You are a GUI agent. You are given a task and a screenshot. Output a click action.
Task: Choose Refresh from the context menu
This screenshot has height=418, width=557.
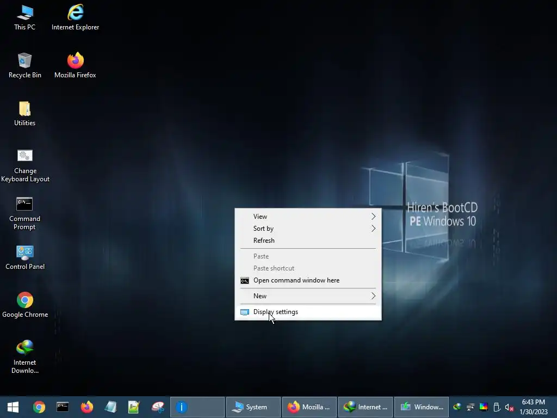coord(308,241)
